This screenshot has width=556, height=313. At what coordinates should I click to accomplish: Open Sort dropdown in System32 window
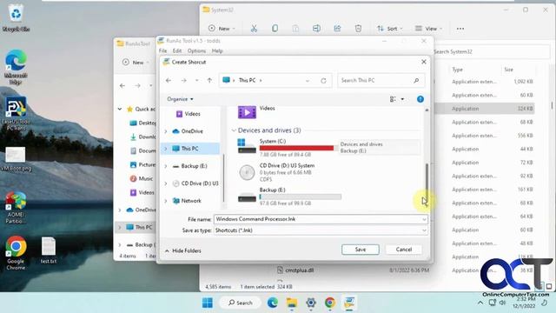[x=390, y=29]
